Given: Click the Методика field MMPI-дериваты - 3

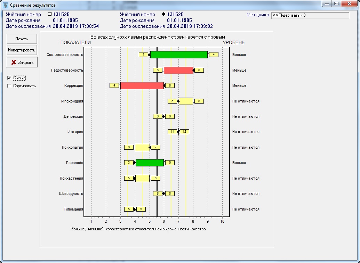Looking at the screenshot, I should pyautogui.click(x=310, y=15).
